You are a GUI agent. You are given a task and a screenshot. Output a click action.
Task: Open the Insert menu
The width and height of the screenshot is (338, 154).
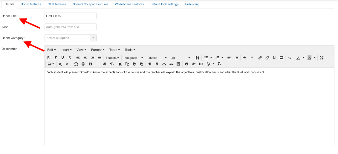click(66, 50)
